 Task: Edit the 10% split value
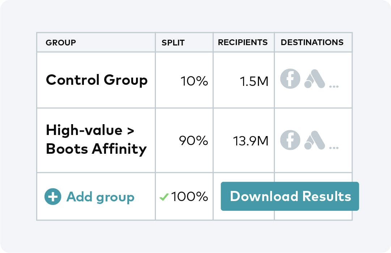194,81
